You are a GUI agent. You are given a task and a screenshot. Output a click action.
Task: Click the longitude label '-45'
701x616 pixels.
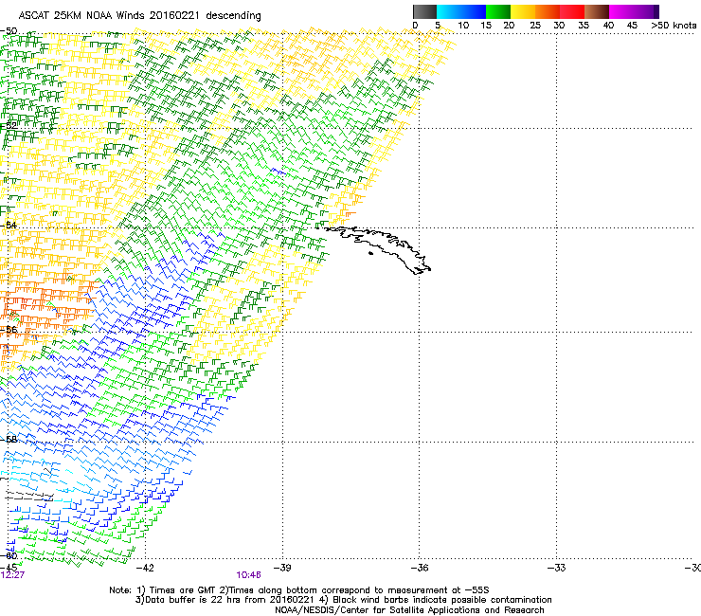point(8,568)
